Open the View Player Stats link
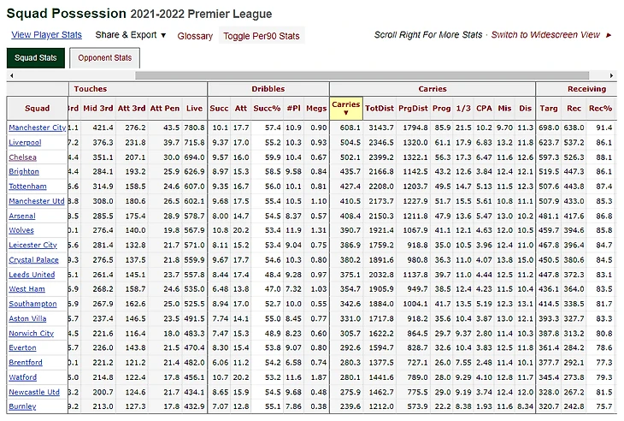Viewport: 624px width, 421px height. [46, 35]
